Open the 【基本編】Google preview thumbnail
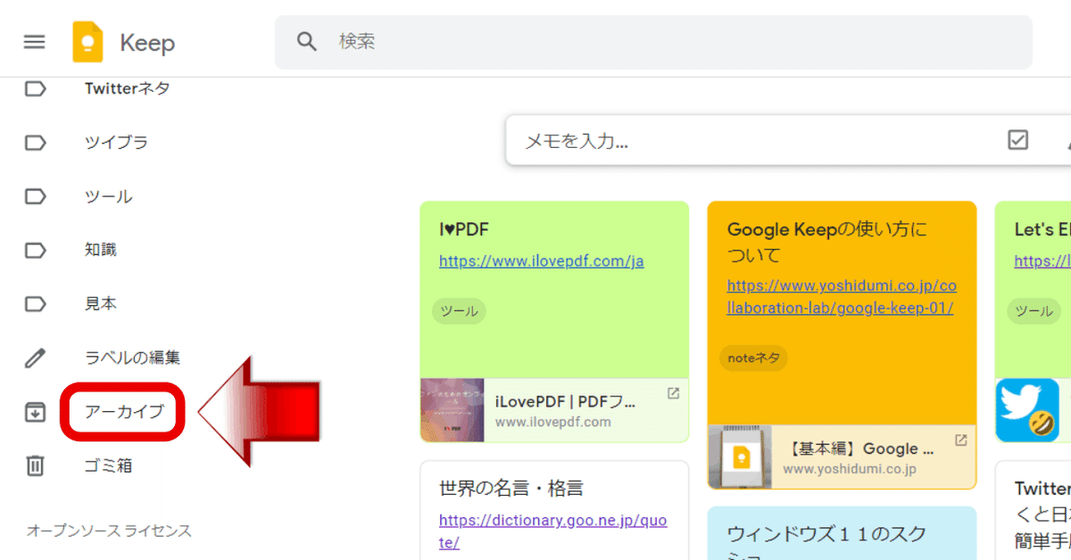Image resolution: width=1071 pixels, height=560 pixels. (740, 457)
